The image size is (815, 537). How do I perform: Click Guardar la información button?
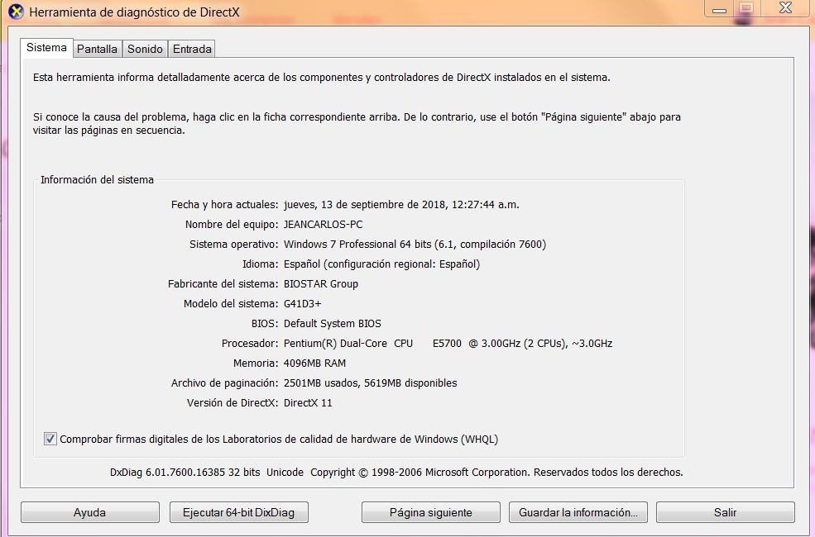click(x=578, y=512)
